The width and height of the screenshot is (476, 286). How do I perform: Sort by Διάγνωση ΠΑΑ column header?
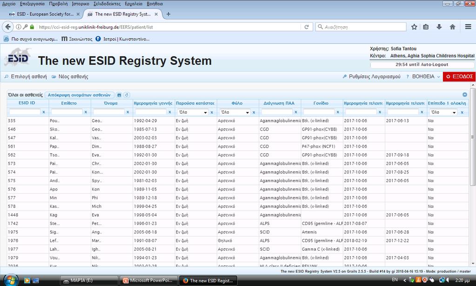pos(279,103)
